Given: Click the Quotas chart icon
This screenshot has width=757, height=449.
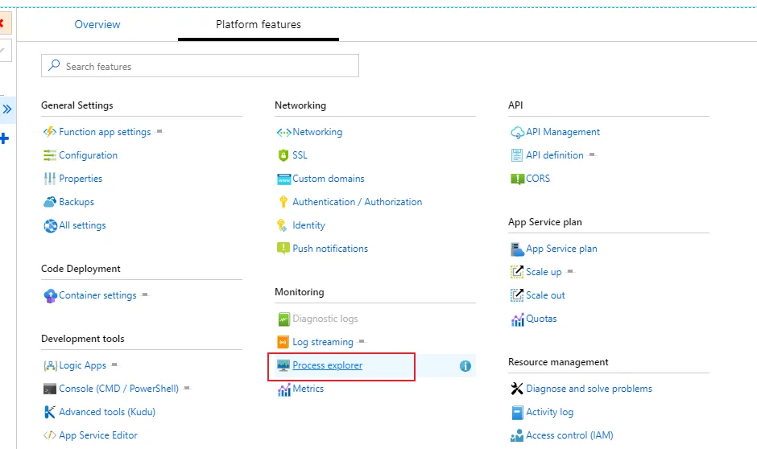Looking at the screenshot, I should point(517,319).
